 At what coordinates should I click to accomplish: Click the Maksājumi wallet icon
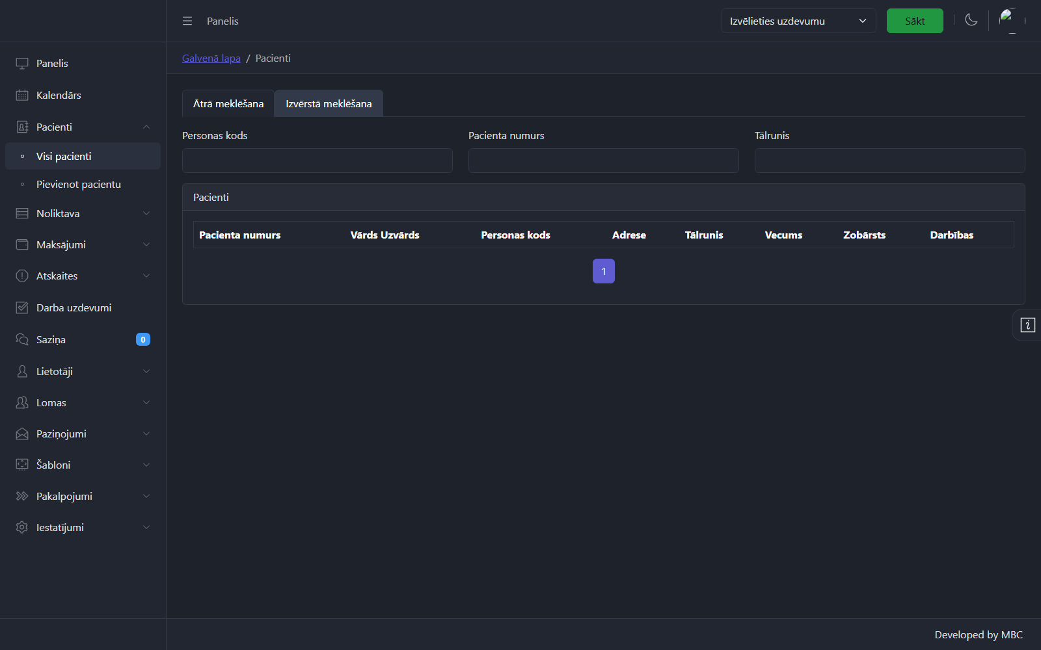coord(22,244)
